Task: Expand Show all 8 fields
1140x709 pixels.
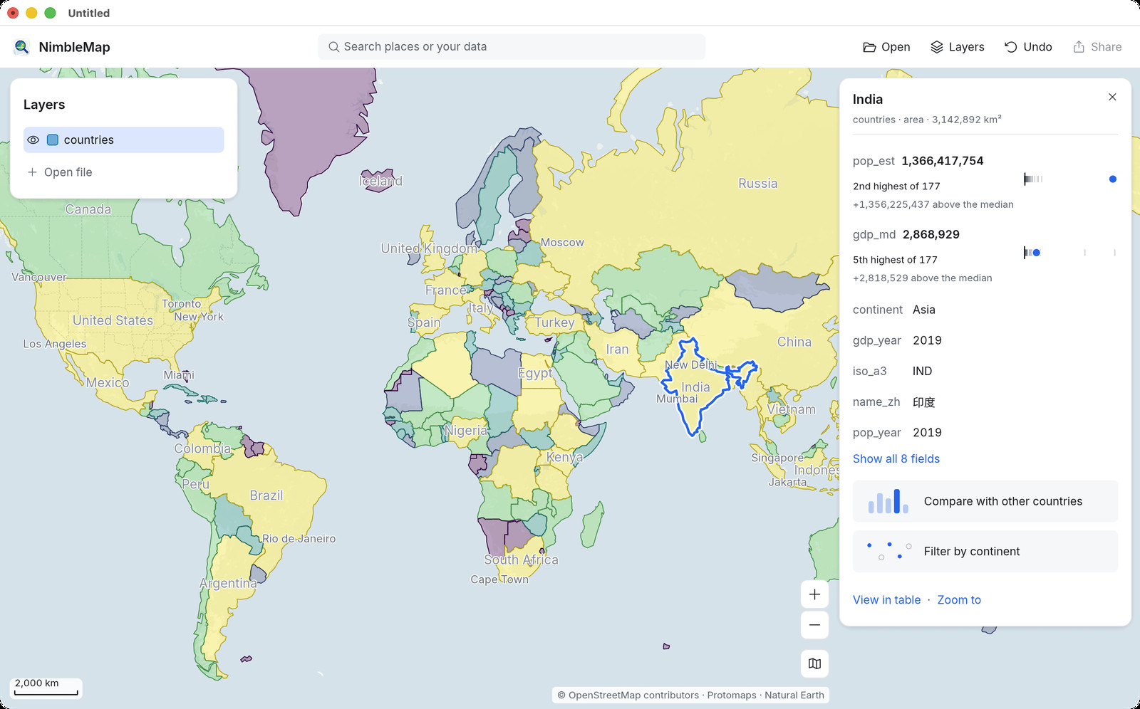Action: click(896, 459)
